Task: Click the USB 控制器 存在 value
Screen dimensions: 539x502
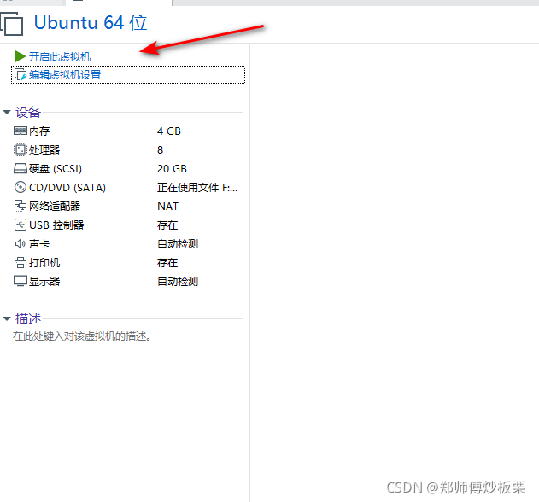Action: tap(167, 225)
